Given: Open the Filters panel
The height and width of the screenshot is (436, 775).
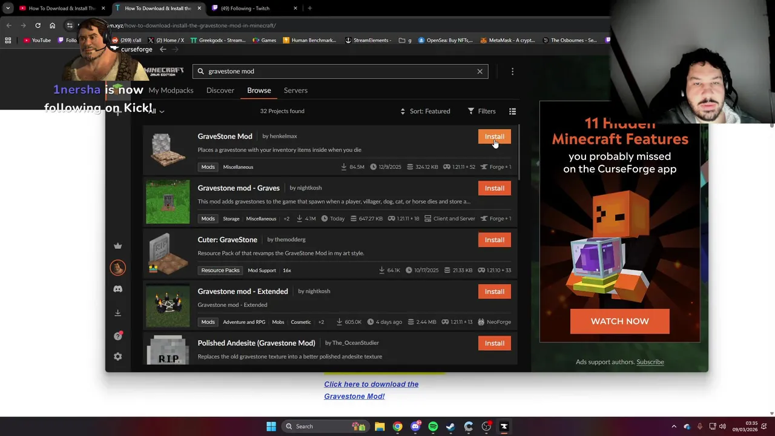Looking at the screenshot, I should coord(482,111).
